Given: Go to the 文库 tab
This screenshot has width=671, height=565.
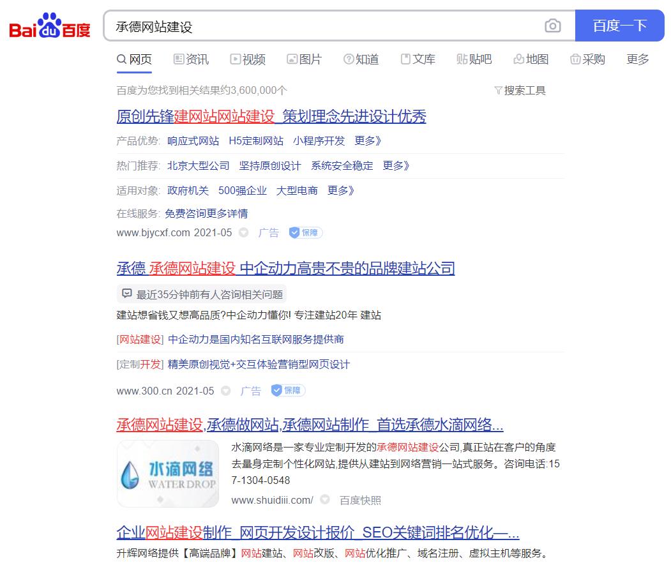Looking at the screenshot, I should (418, 59).
